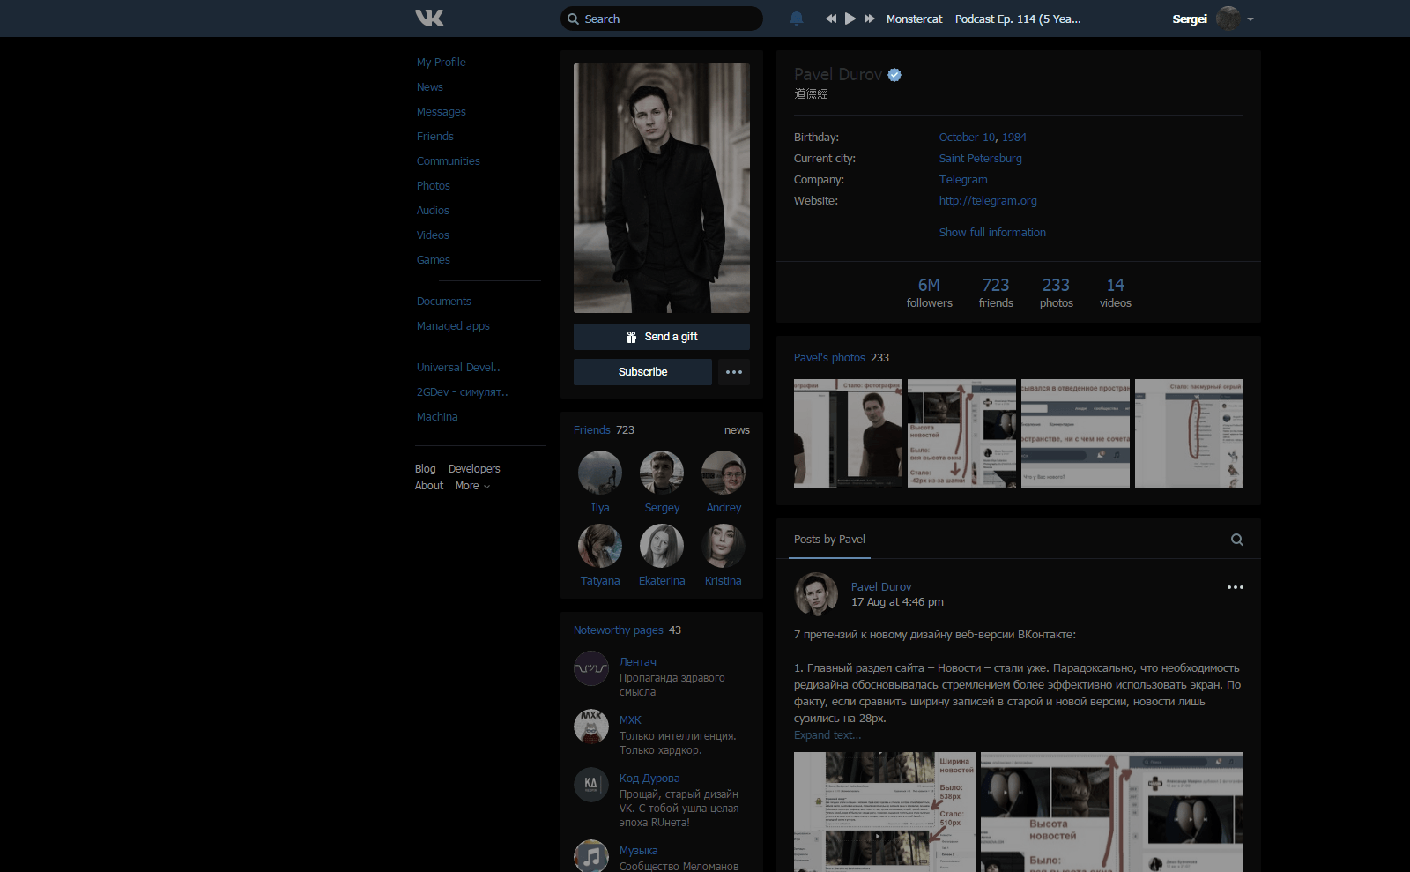Open the Telegram company link
The image size is (1410, 872).
963,180
